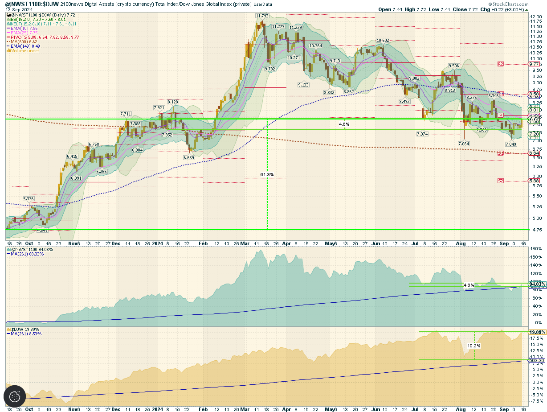Click the candlestick icon beside @NWST1100:$DJW (Daily)
Viewport: 547px width, 412px height.
click(8, 15)
